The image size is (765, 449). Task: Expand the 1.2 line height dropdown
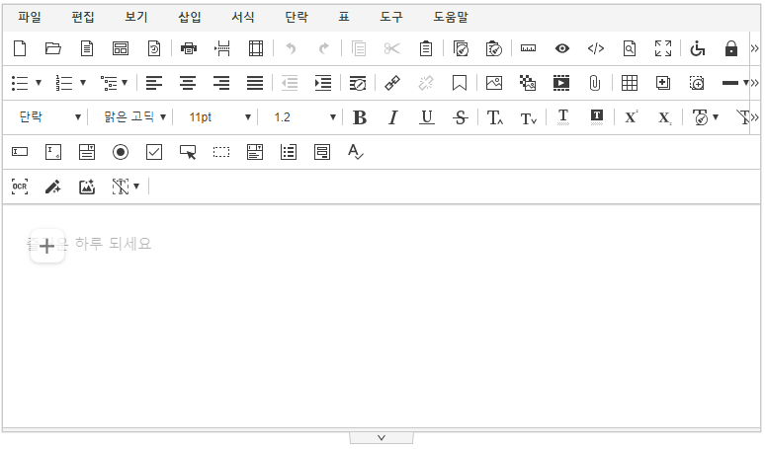[303, 117]
